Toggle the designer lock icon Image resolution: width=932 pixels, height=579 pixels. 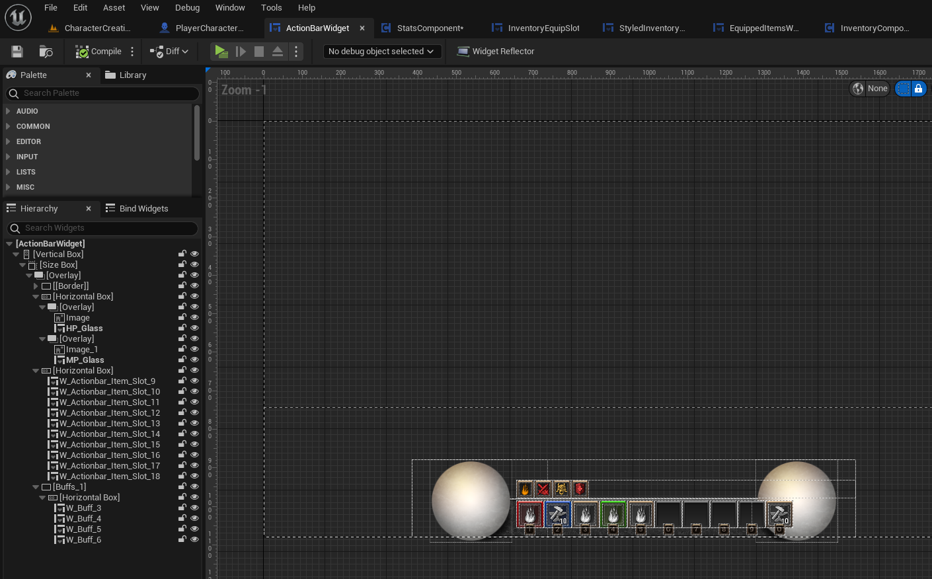click(918, 89)
